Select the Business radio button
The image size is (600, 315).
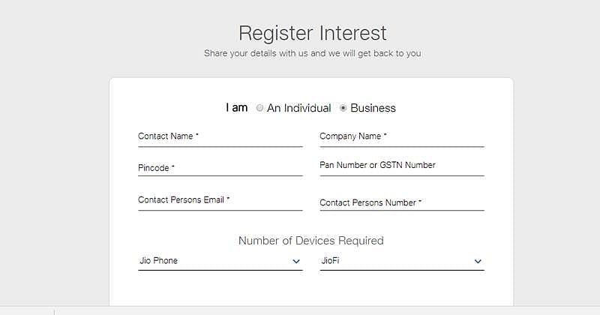pos(343,108)
